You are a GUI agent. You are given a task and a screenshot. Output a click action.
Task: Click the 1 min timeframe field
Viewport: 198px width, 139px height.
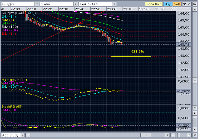click(57, 4)
